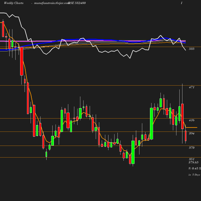Click the 'Weekly Charts' title text
Screen dimensions: 201x201
tap(14, 3)
